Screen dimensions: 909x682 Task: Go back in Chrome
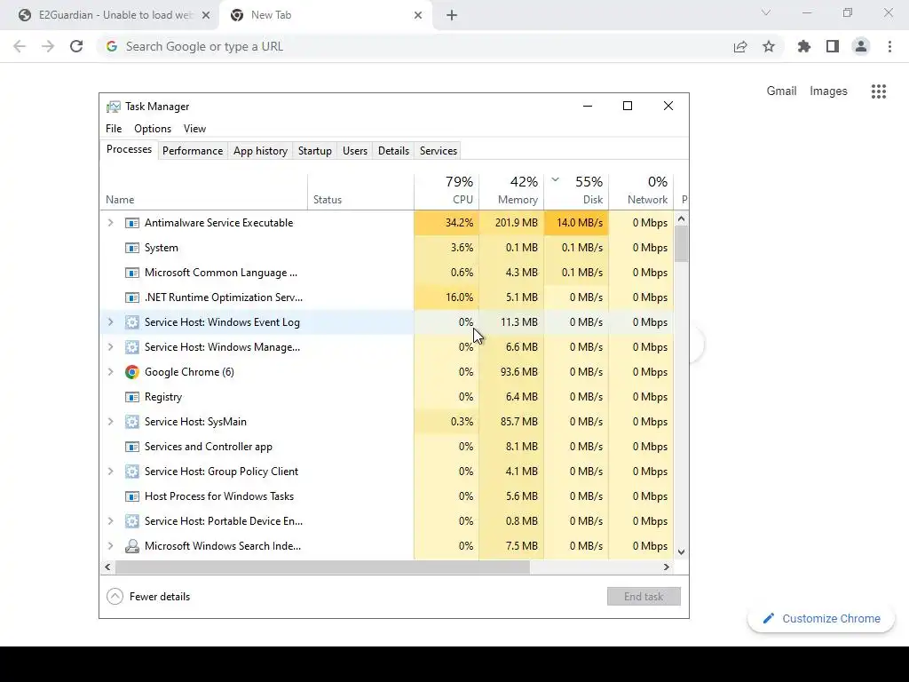pyautogui.click(x=20, y=46)
